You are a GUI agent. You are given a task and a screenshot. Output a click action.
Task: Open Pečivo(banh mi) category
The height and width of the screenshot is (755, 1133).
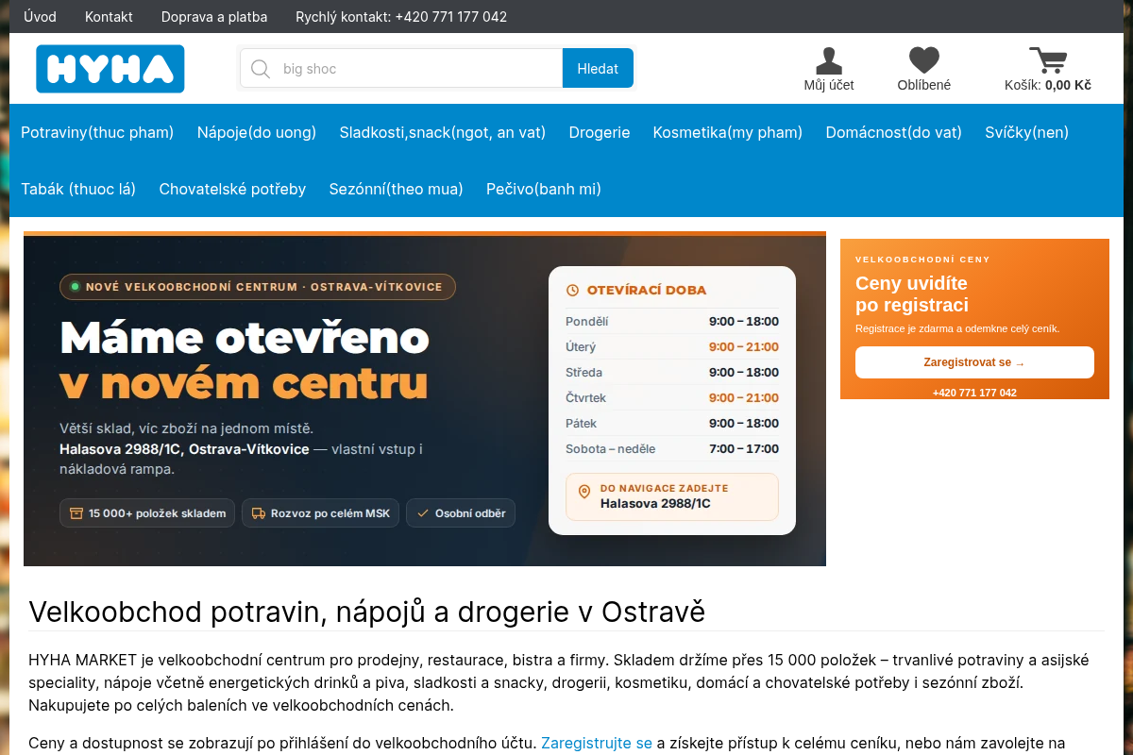click(544, 189)
